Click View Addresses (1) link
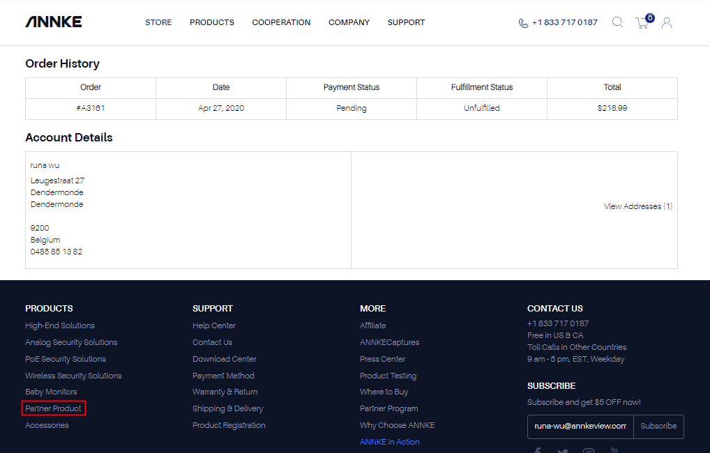This screenshot has height=453, width=710. click(x=638, y=206)
